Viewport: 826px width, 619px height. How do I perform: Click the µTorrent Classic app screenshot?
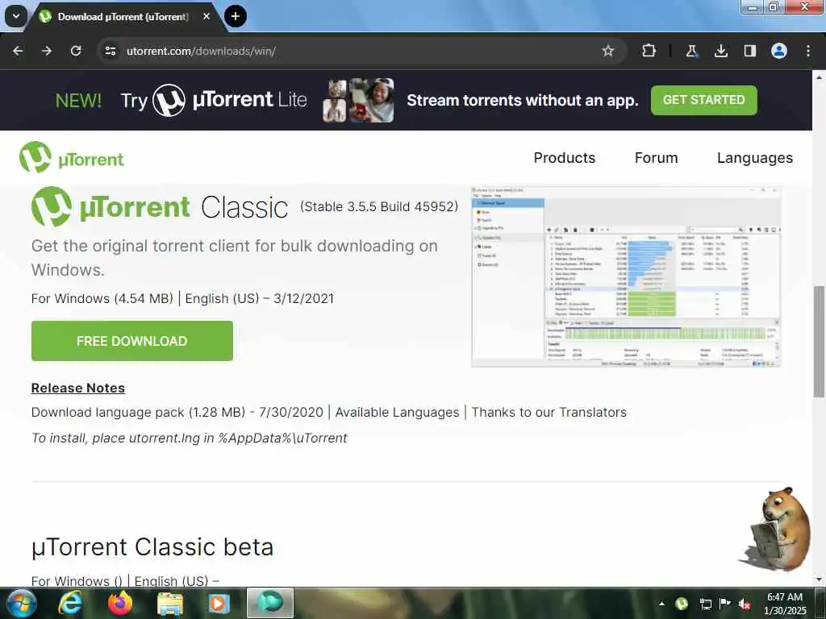click(626, 277)
